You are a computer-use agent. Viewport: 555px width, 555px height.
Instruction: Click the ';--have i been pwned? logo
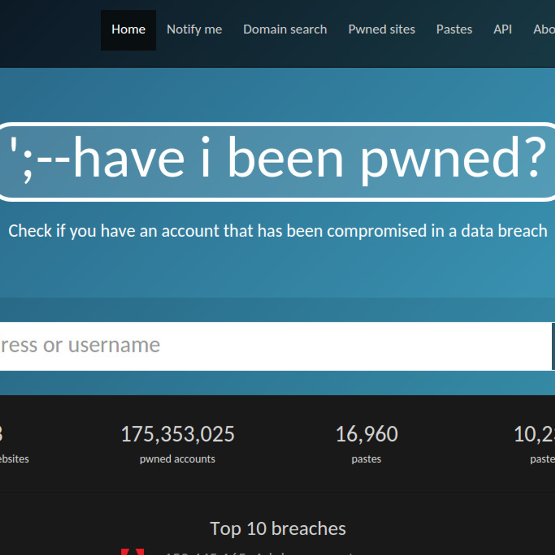pos(277,161)
